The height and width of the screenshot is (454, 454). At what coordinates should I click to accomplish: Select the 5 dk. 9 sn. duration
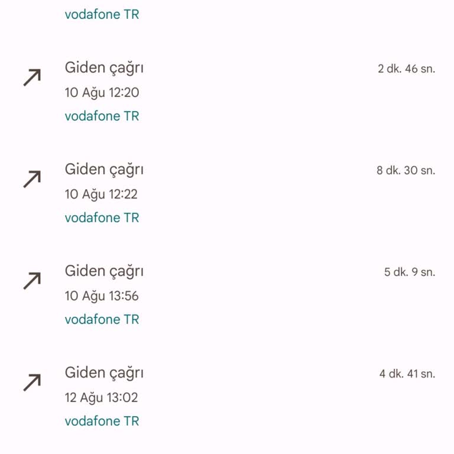[410, 273]
